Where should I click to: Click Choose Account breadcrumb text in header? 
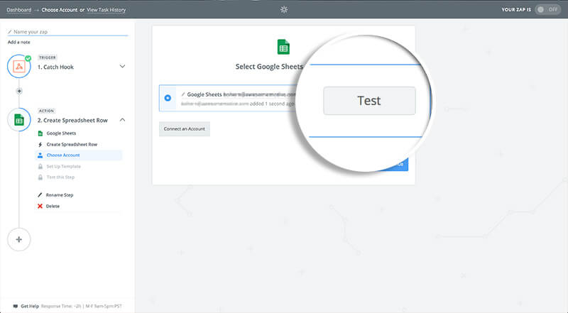[60, 10]
